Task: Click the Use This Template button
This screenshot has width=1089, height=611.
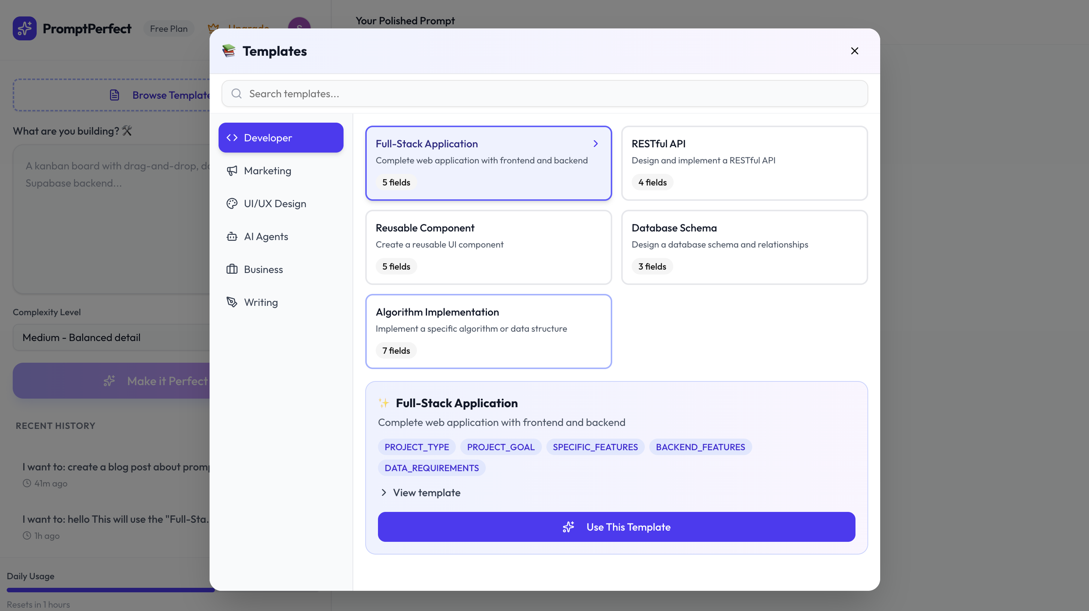Action: (x=616, y=527)
